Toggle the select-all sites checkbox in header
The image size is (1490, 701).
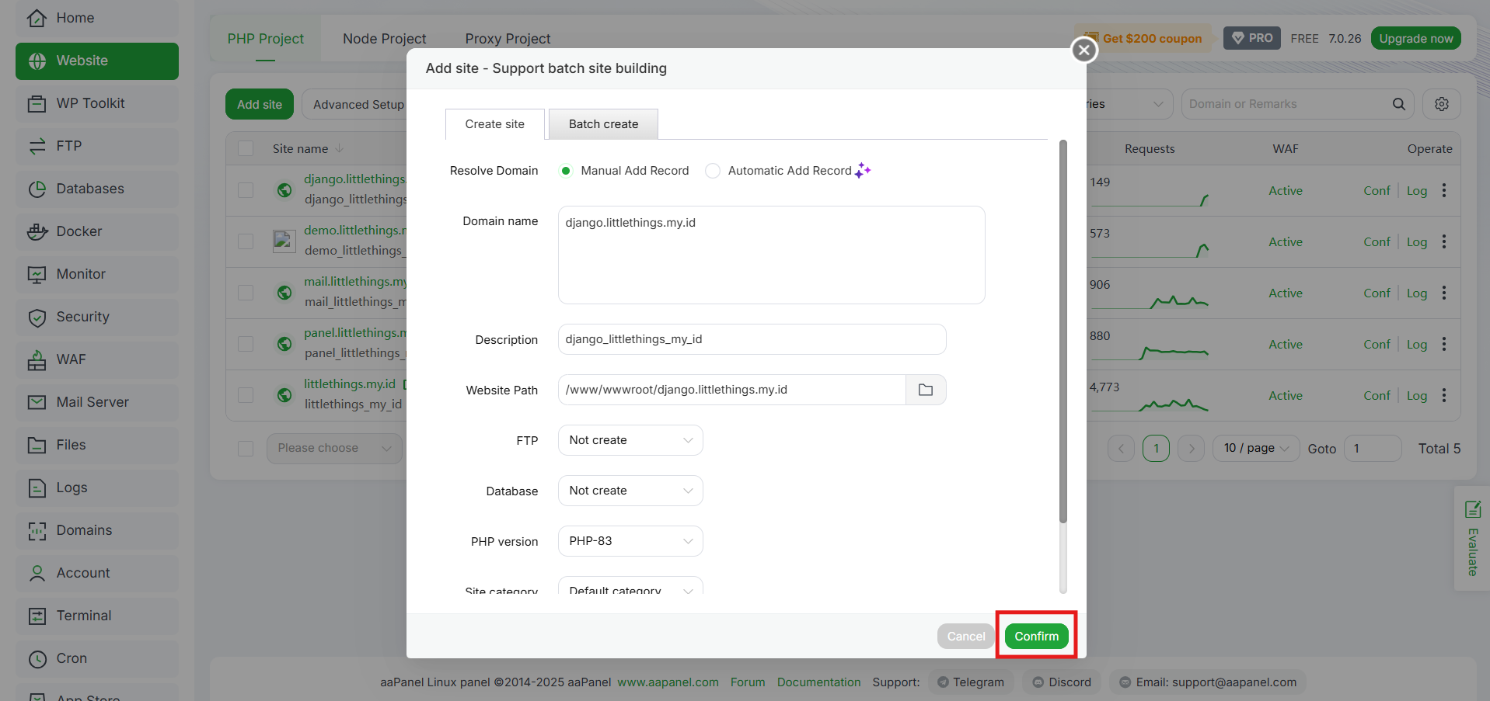tap(246, 148)
